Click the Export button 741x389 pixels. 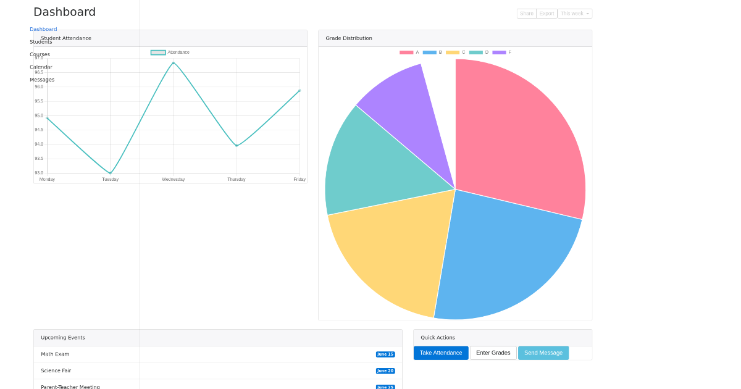[x=546, y=13]
